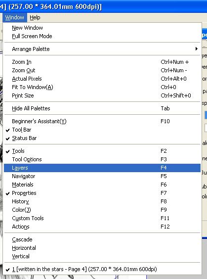
Task: Close the open Window menu
Action: (14, 17)
